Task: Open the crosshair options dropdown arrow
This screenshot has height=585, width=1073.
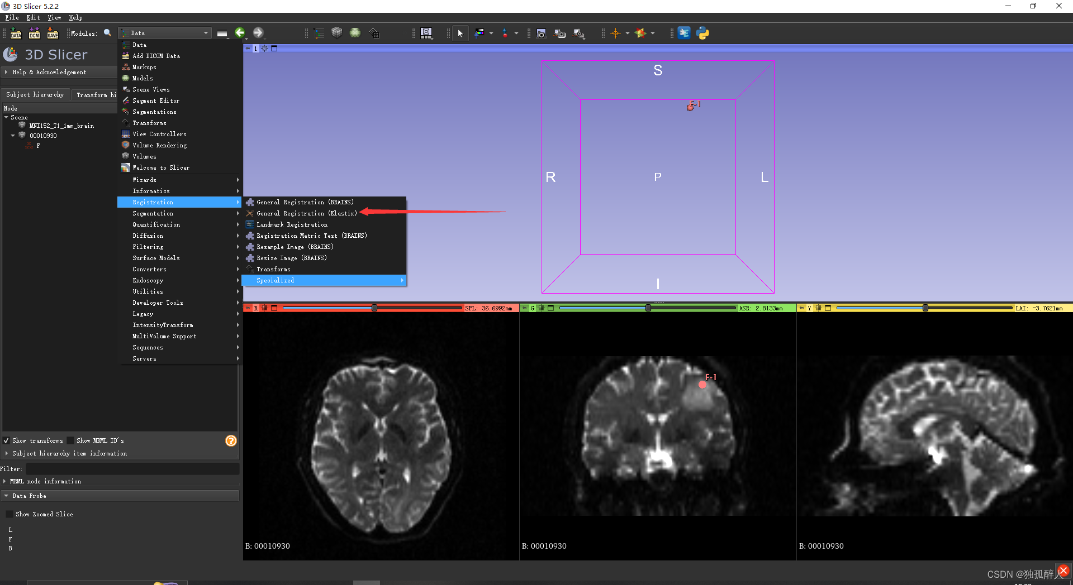Action: [628, 33]
